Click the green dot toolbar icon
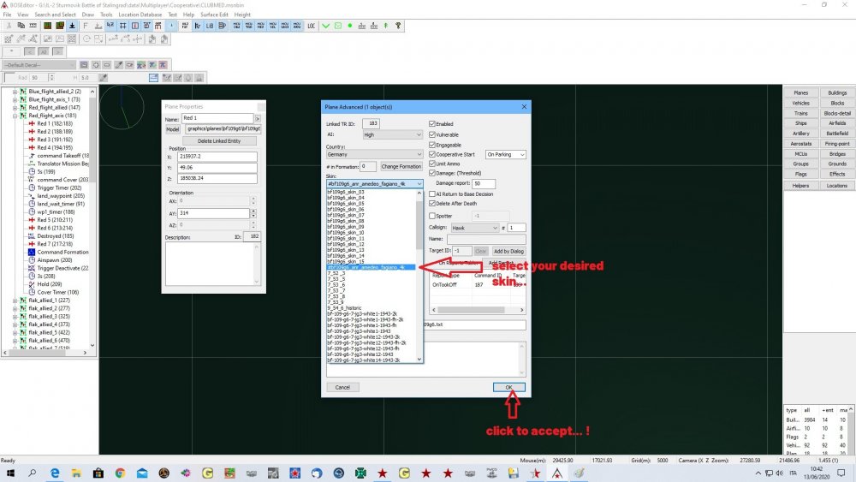Viewport: 856px width, 482px height. click(350, 27)
